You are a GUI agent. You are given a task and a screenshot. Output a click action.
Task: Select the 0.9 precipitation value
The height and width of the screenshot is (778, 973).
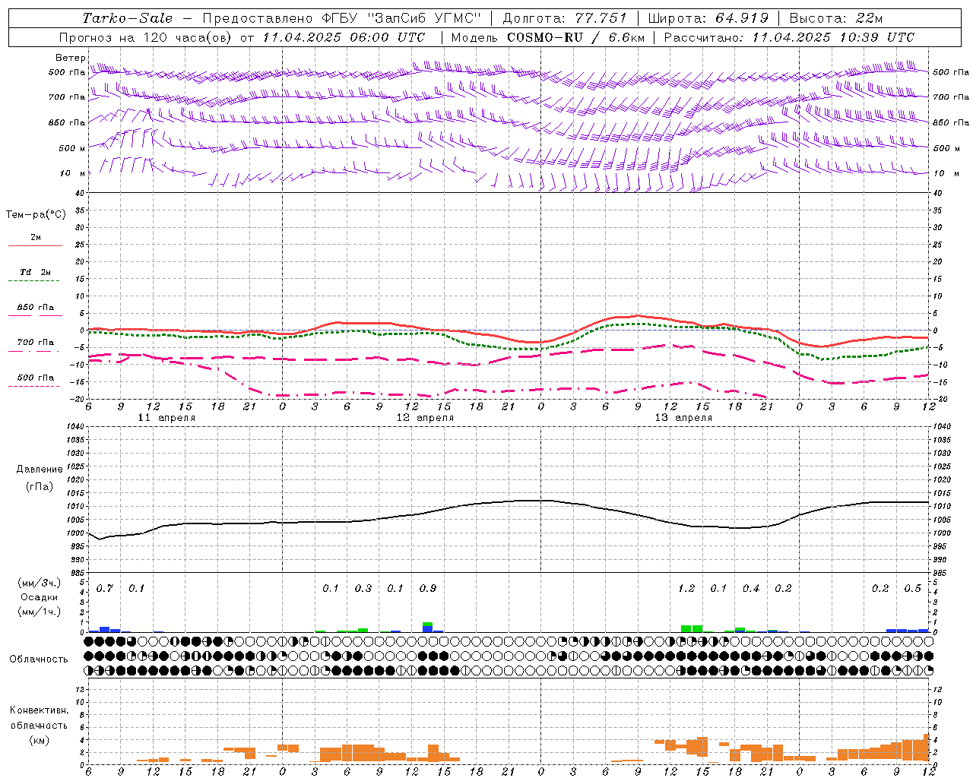[428, 589]
